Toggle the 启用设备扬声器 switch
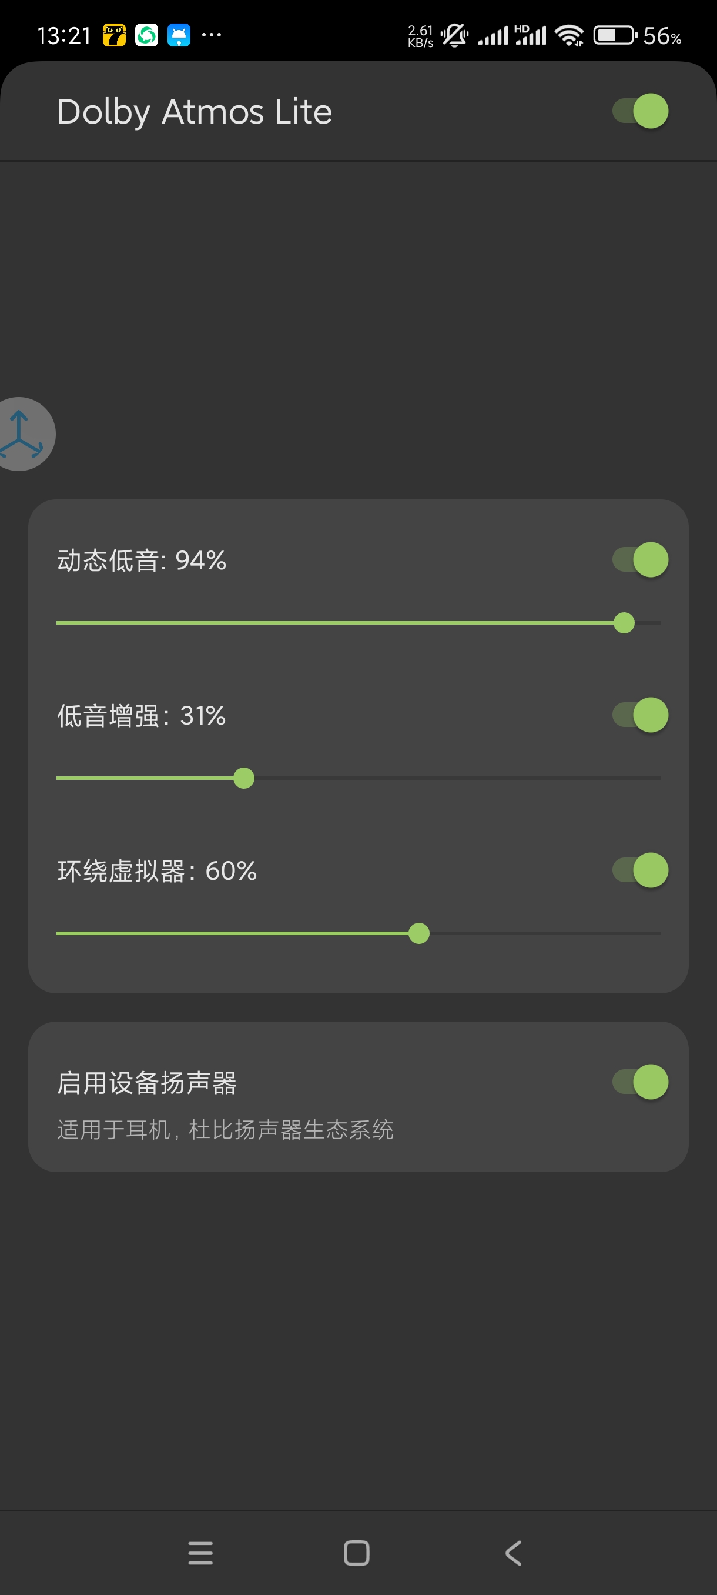The height and width of the screenshot is (1595, 717). (x=640, y=1082)
